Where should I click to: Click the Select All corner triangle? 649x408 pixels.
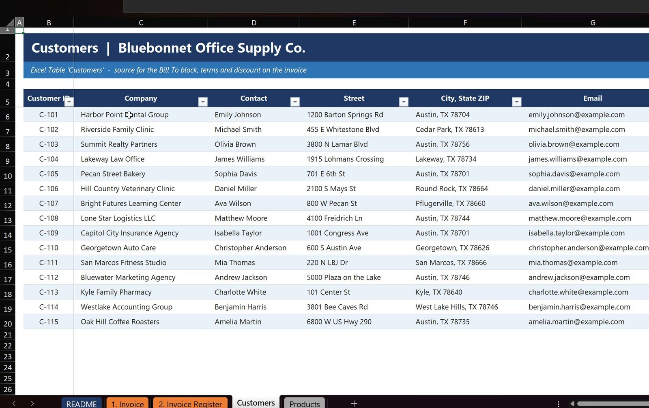pyautogui.click(x=10, y=22)
